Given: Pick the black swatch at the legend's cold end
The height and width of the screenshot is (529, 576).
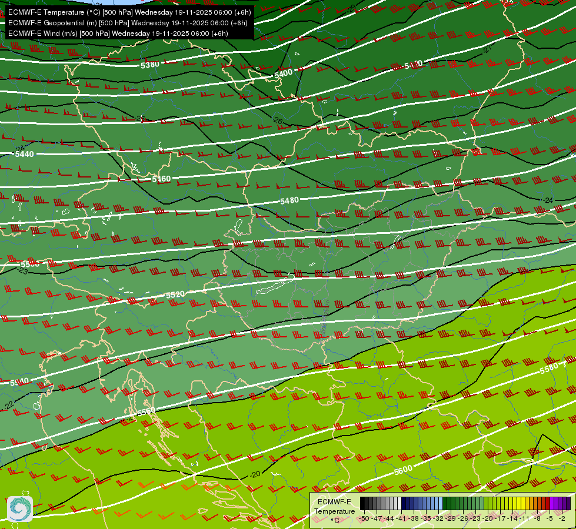Looking at the screenshot, I should [362, 503].
